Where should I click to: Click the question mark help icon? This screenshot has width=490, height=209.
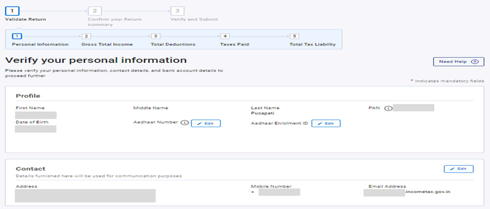coord(475,62)
